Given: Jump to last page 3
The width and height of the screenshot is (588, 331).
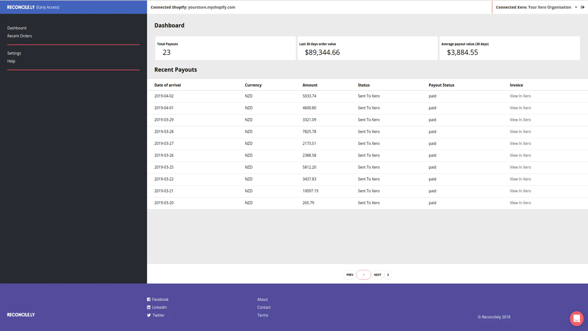Looking at the screenshot, I should [388, 275].
